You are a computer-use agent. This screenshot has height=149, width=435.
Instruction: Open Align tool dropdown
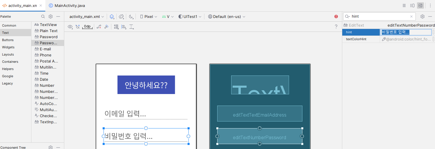click(124, 27)
